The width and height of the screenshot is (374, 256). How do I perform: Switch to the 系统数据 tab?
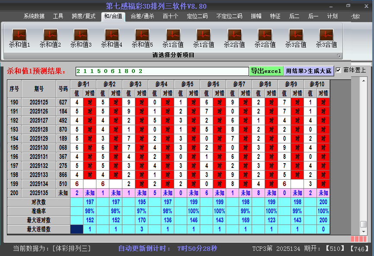pos(34,16)
